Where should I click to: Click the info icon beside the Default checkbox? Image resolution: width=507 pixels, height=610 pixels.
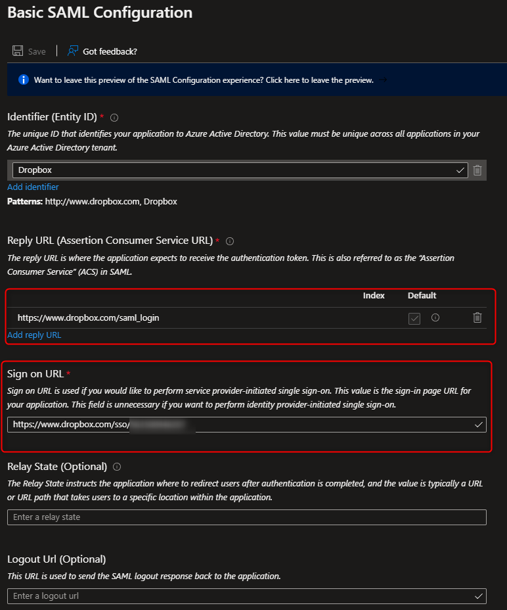coord(435,317)
